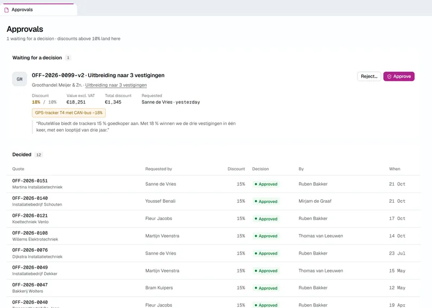Click the Approved badge for OFF-2026-0047
This screenshot has height=308, width=432.
[266, 288]
